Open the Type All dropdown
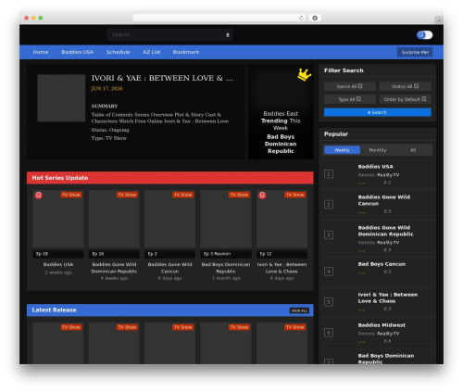The width and height of the screenshot is (463, 392). tap(350, 99)
